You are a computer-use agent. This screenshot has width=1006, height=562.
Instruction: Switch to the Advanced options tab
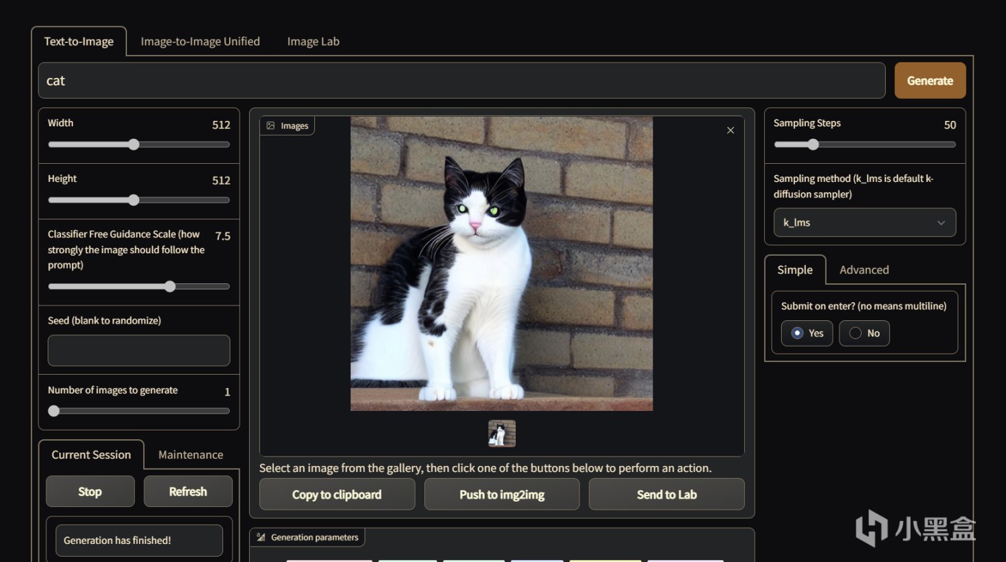click(x=864, y=270)
